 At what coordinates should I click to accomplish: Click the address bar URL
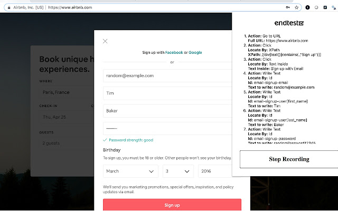(70, 7)
